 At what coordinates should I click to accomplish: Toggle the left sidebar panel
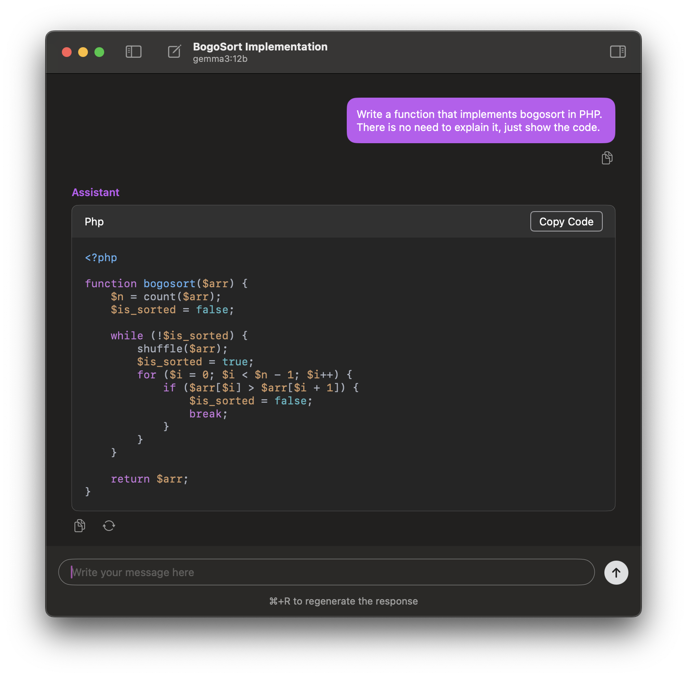(133, 52)
